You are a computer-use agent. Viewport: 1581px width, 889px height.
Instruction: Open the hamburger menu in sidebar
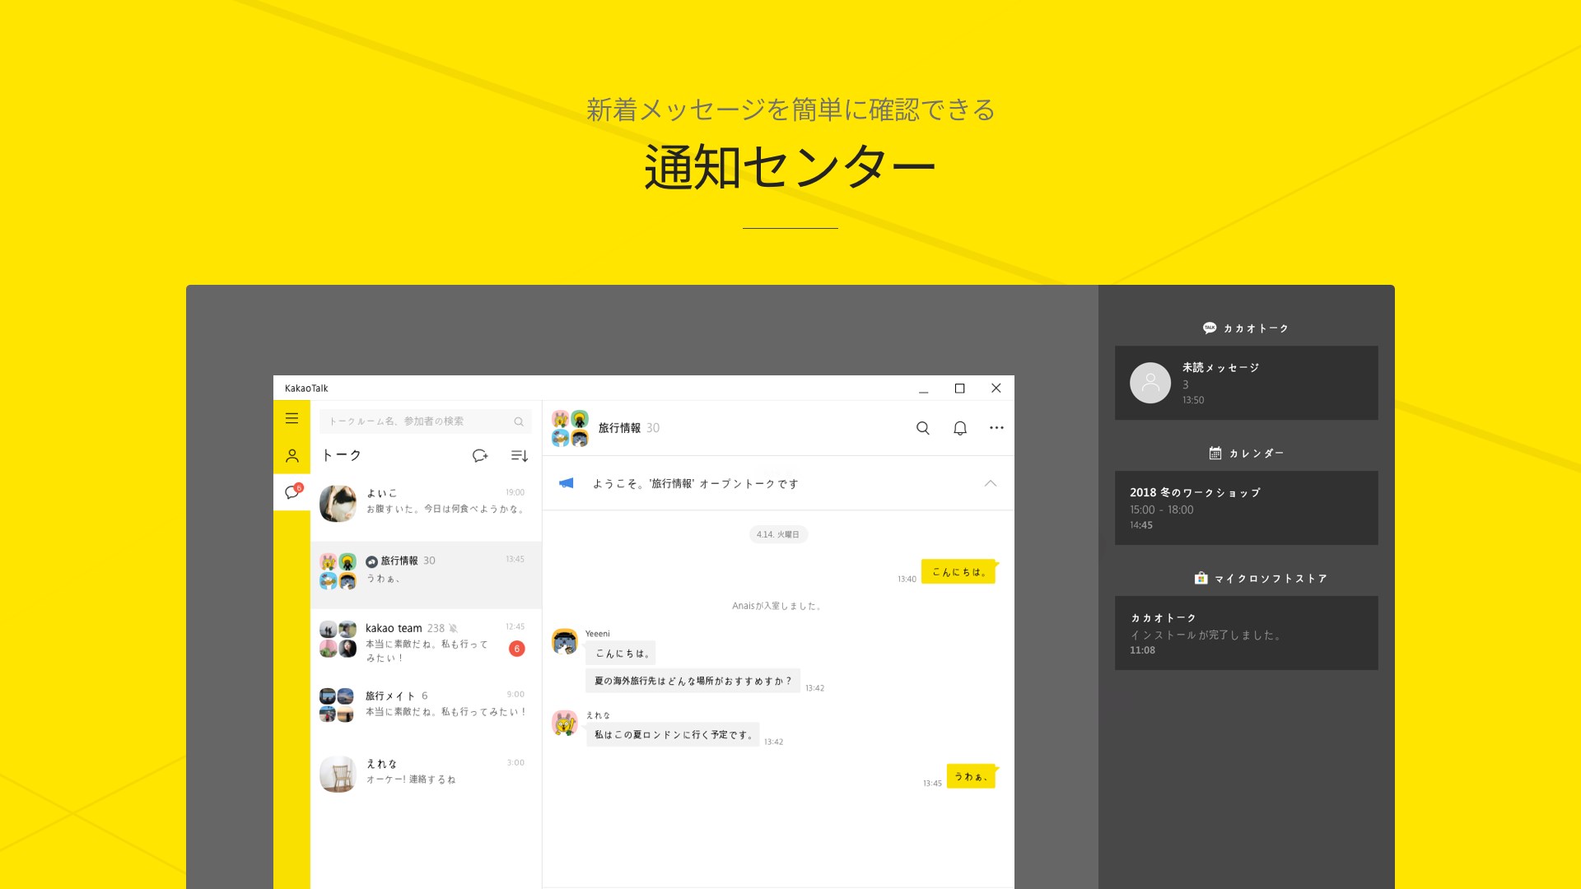291,418
